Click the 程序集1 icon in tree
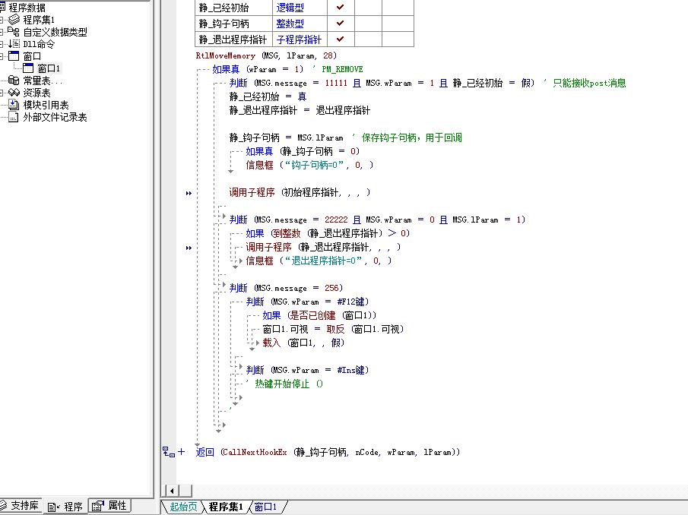This screenshot has height=515, width=688. [x=14, y=20]
